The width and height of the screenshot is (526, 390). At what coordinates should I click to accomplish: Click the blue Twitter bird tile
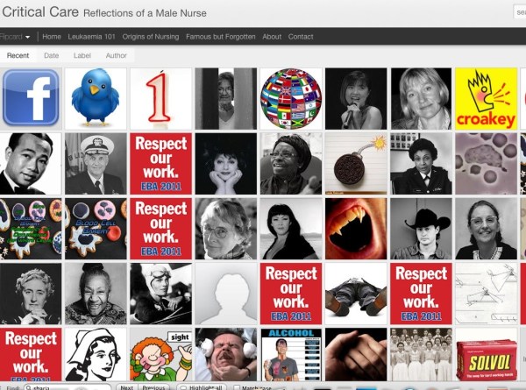click(96, 98)
